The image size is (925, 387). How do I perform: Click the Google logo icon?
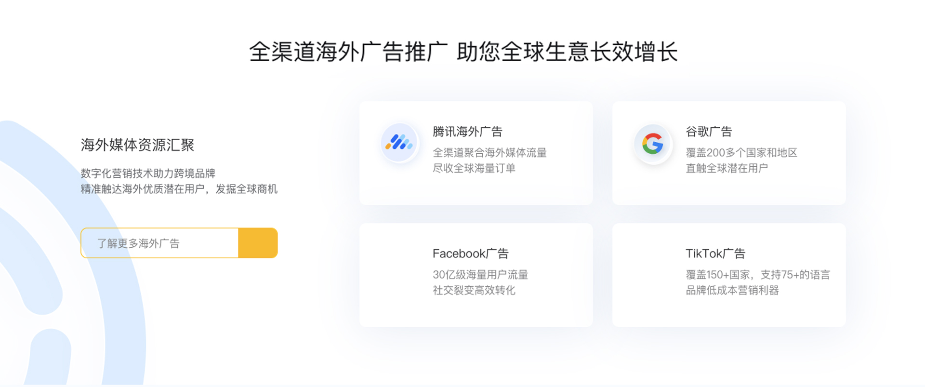(652, 144)
